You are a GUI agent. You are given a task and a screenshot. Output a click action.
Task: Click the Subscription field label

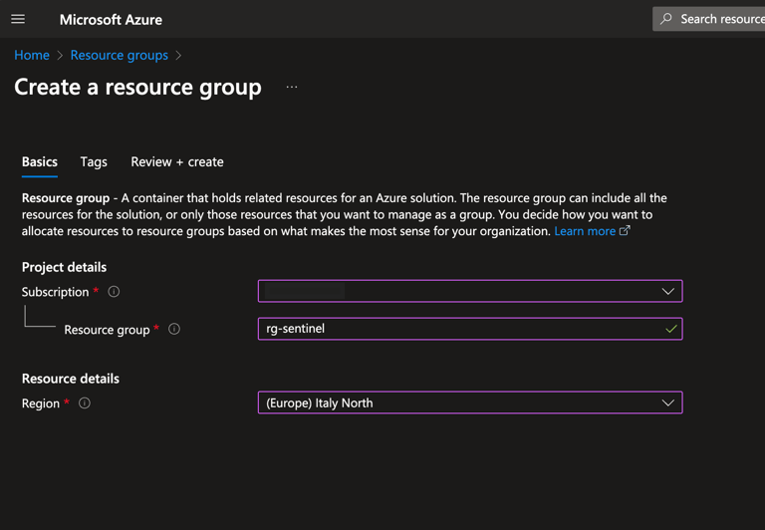(x=55, y=292)
